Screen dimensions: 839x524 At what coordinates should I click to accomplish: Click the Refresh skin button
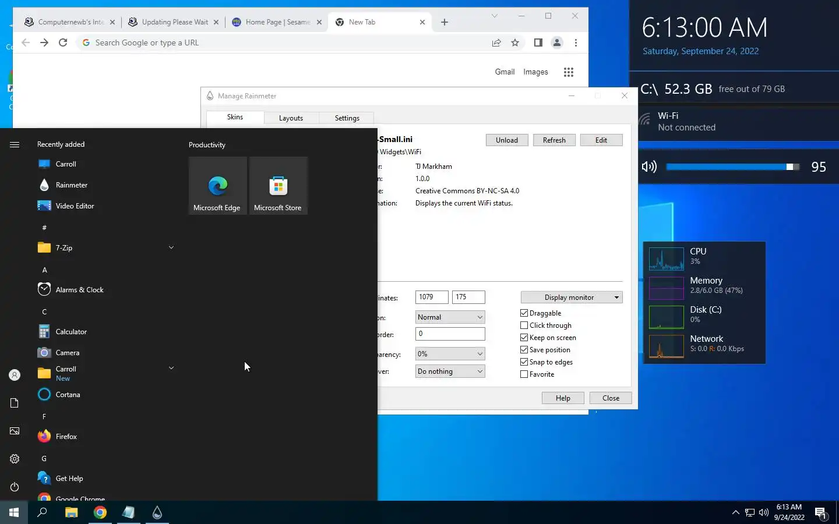[554, 140]
